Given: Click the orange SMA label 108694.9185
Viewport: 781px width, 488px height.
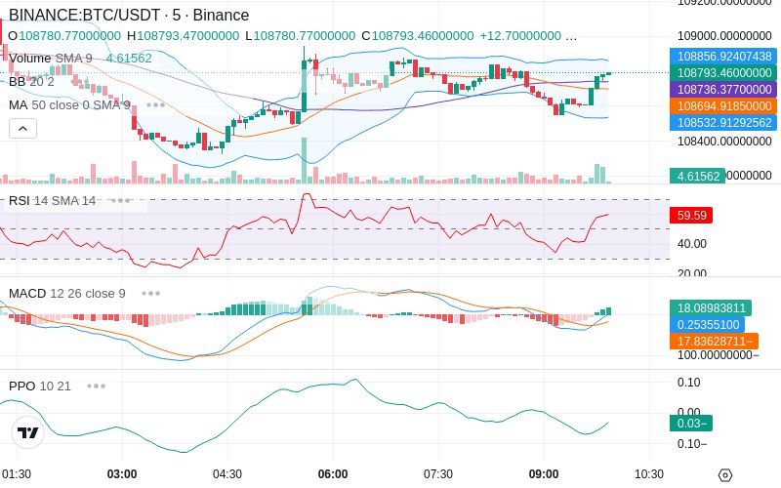Looking at the screenshot, I should tap(723, 106).
